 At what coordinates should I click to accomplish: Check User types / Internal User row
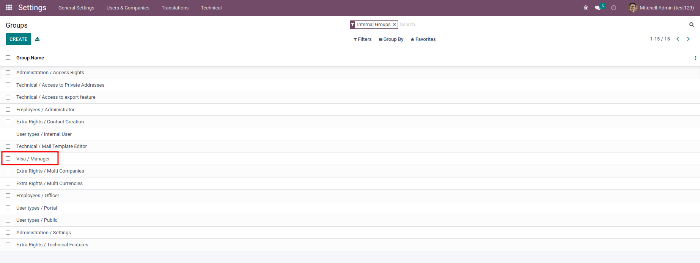tap(8, 134)
